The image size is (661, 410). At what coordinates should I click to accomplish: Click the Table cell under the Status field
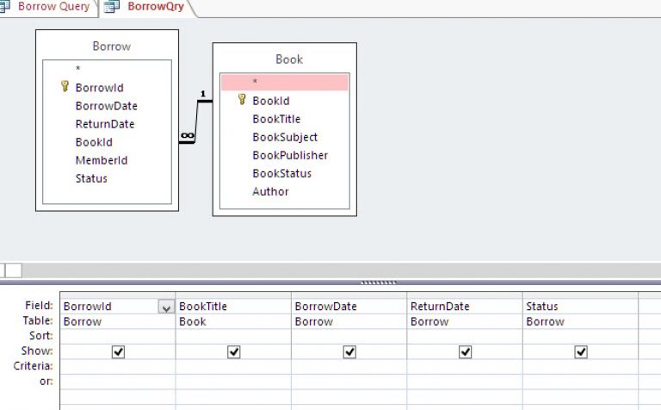tap(580, 321)
